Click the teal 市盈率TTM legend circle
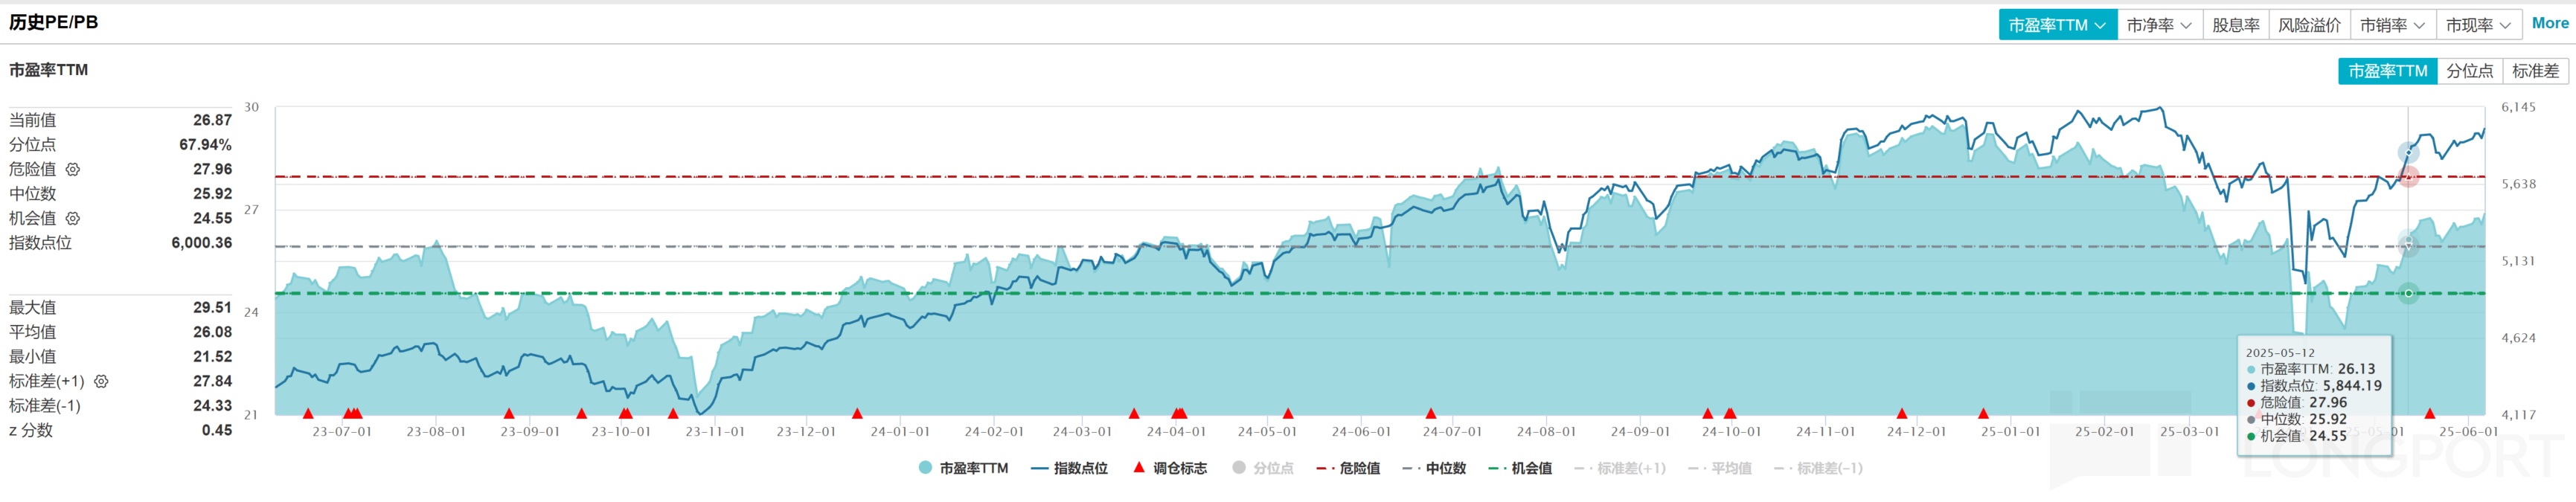This screenshot has width=2576, height=502. point(925,467)
